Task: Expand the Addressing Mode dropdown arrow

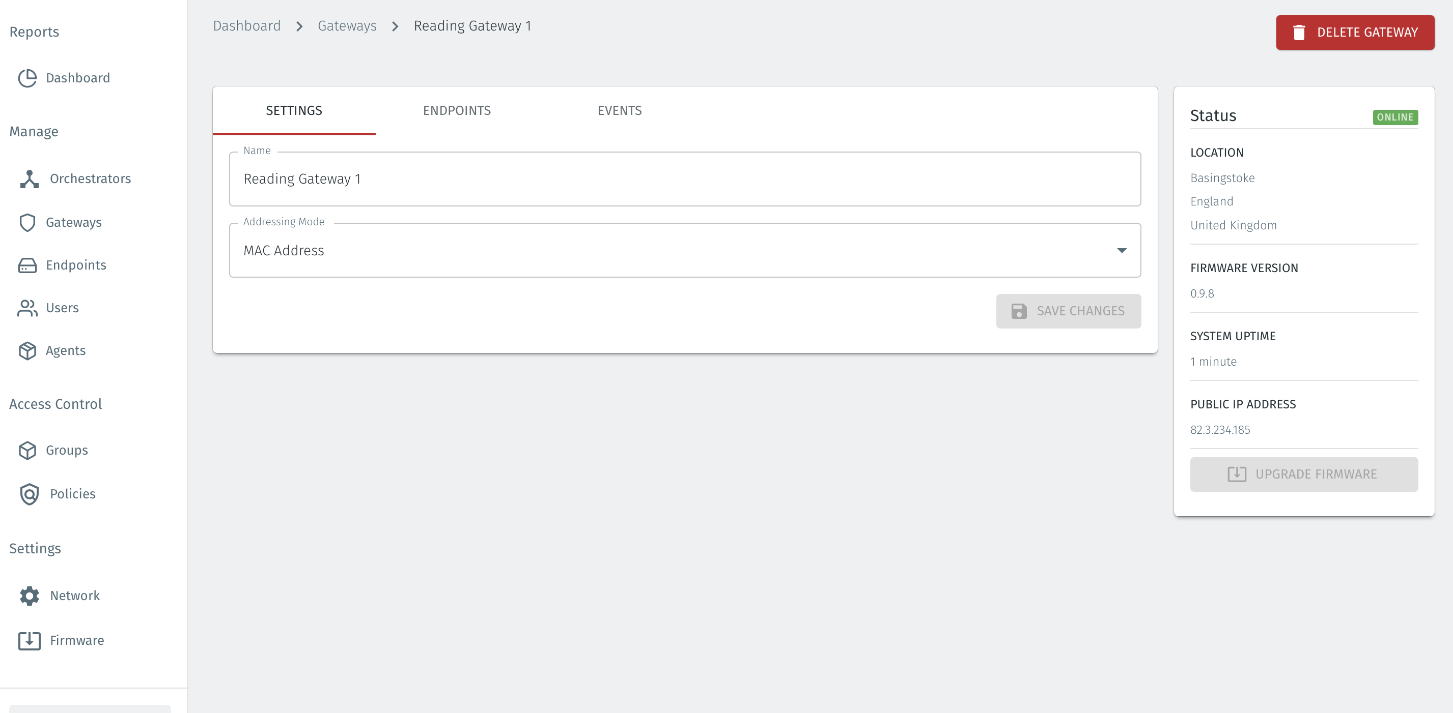Action: click(1122, 250)
